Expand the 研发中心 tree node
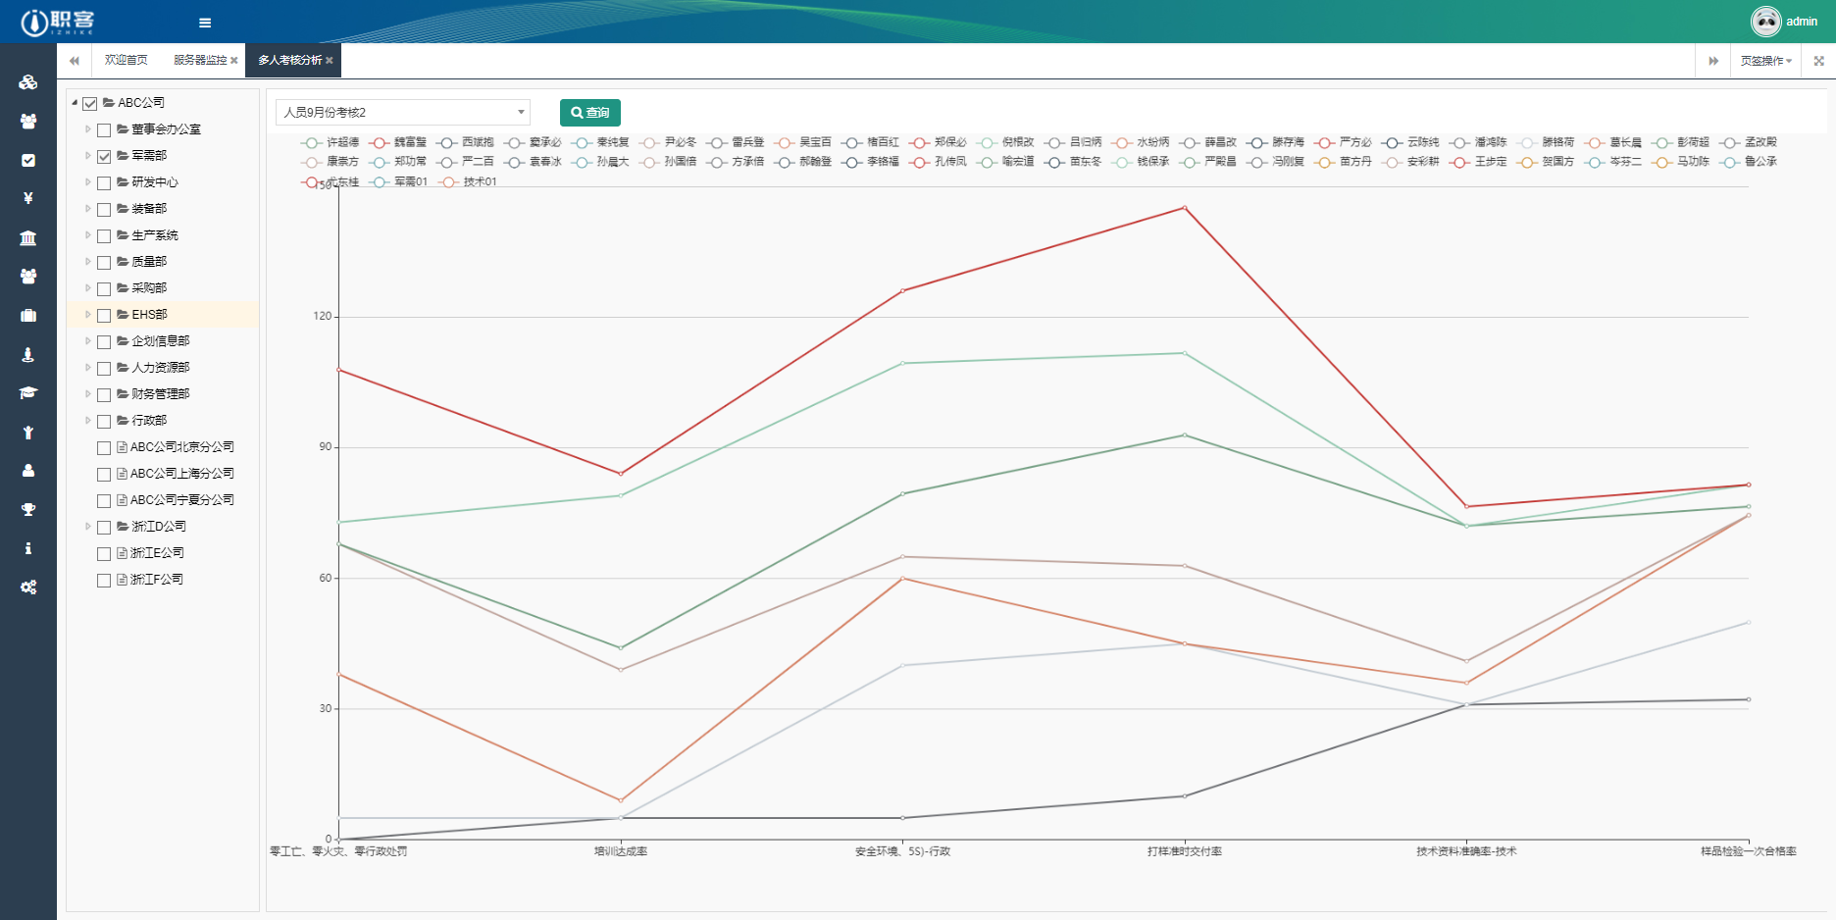 [88, 182]
